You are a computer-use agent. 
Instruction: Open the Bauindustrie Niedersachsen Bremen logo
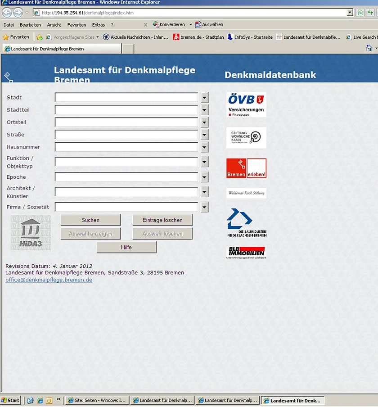tap(246, 222)
